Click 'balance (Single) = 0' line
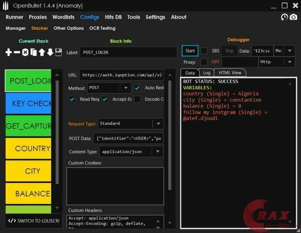The width and height of the screenshot is (301, 233). 212,106
